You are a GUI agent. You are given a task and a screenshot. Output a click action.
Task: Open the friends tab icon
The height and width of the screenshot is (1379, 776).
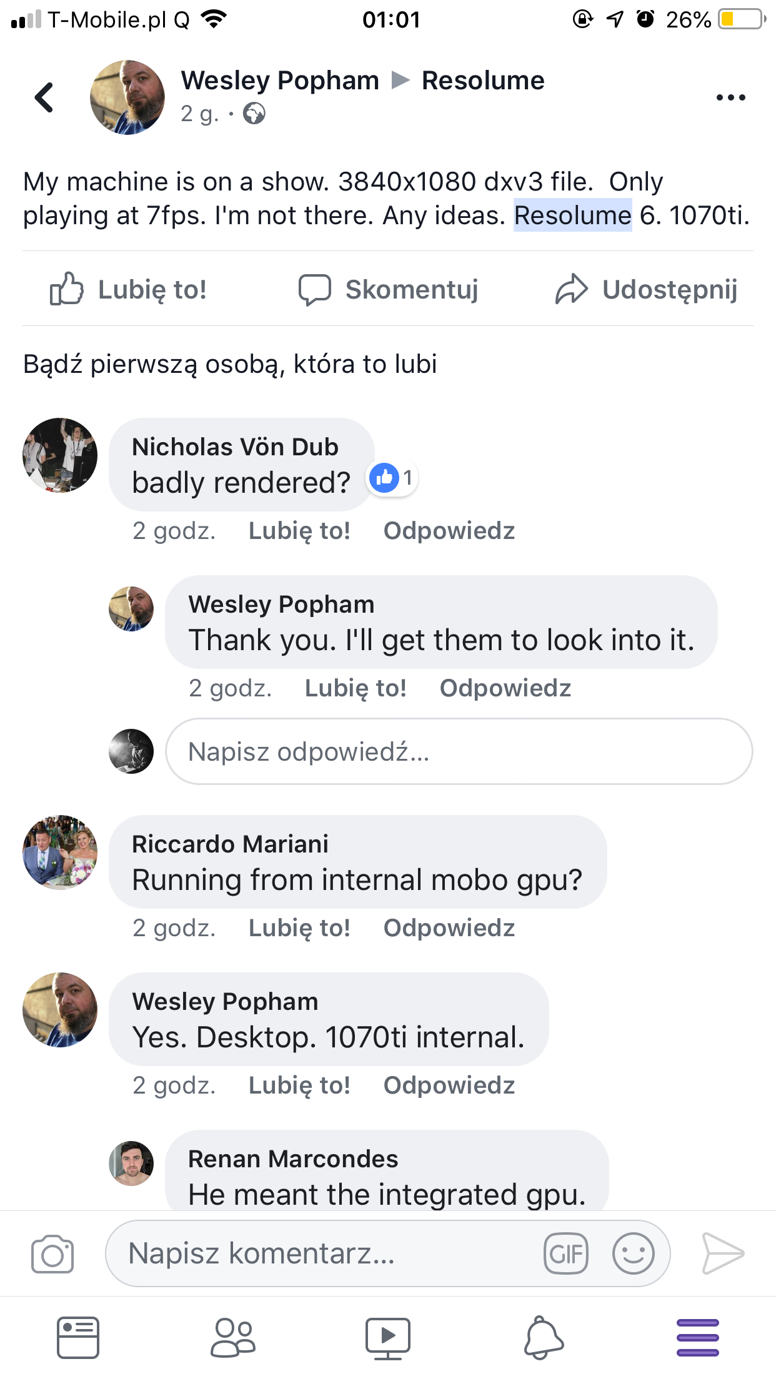pyautogui.click(x=232, y=1338)
